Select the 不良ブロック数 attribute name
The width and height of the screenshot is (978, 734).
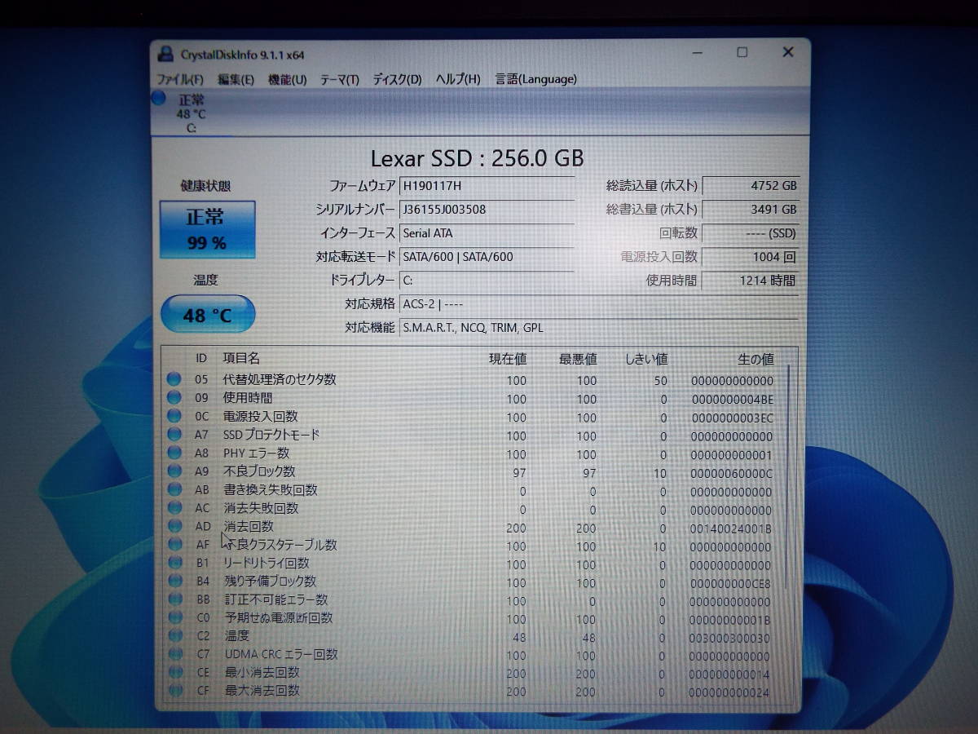259,471
